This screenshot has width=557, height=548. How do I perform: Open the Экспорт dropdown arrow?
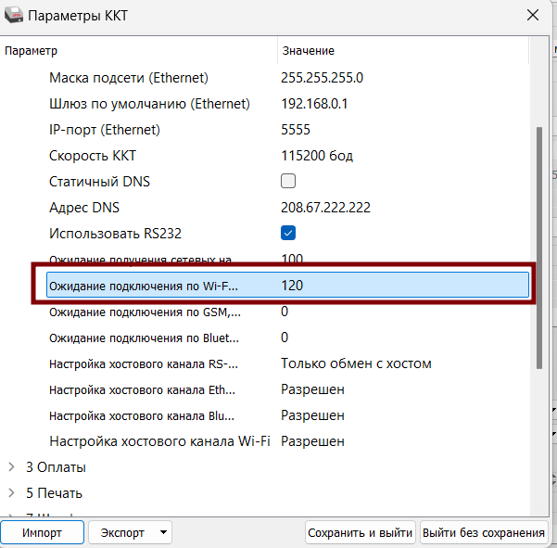click(163, 532)
